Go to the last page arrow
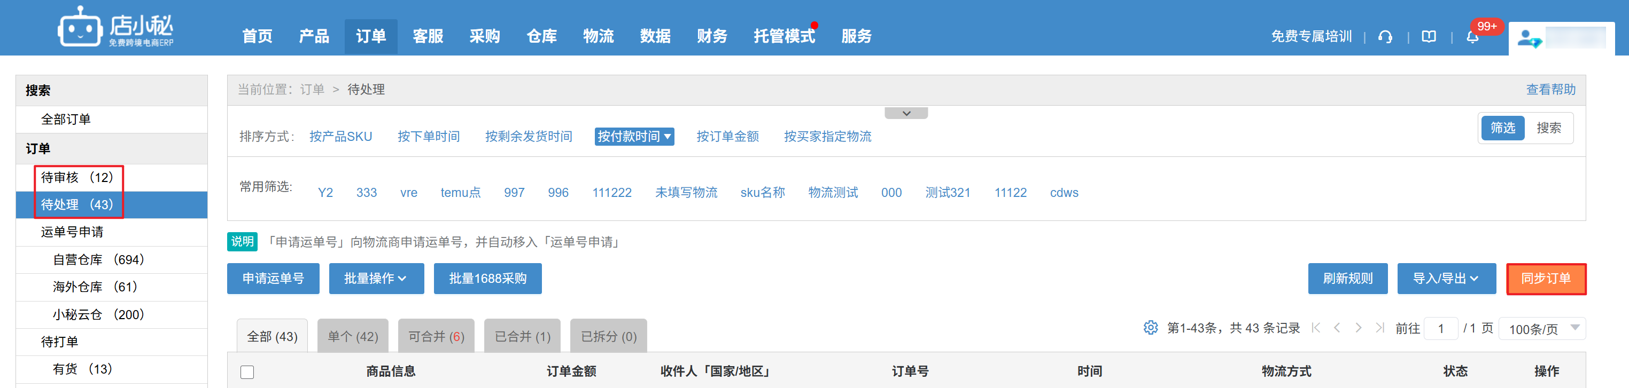 point(1380,327)
